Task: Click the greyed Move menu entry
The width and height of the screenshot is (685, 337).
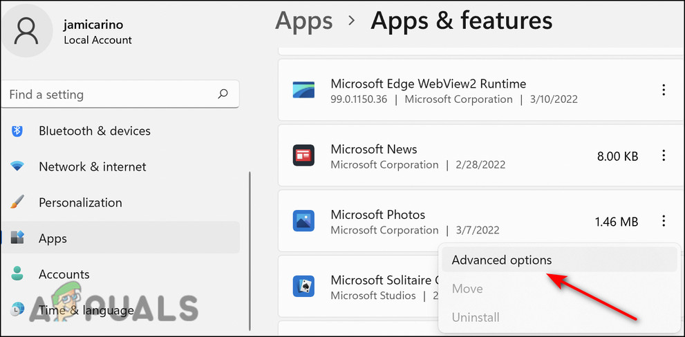Action: (559, 289)
